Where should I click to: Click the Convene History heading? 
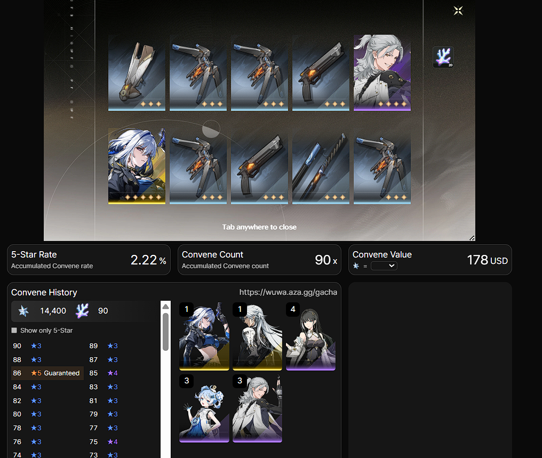[x=44, y=292]
